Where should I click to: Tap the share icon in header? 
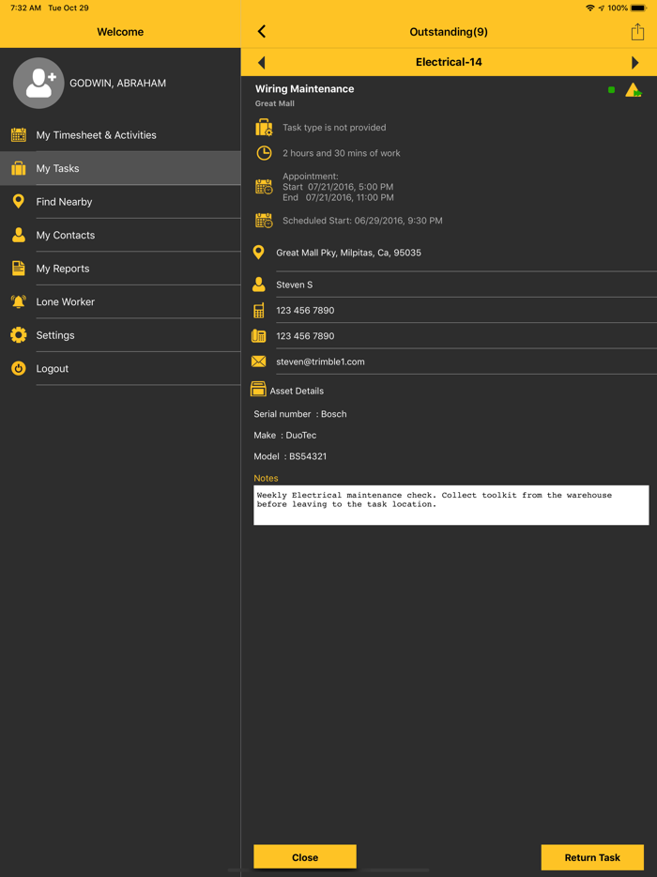tap(637, 31)
